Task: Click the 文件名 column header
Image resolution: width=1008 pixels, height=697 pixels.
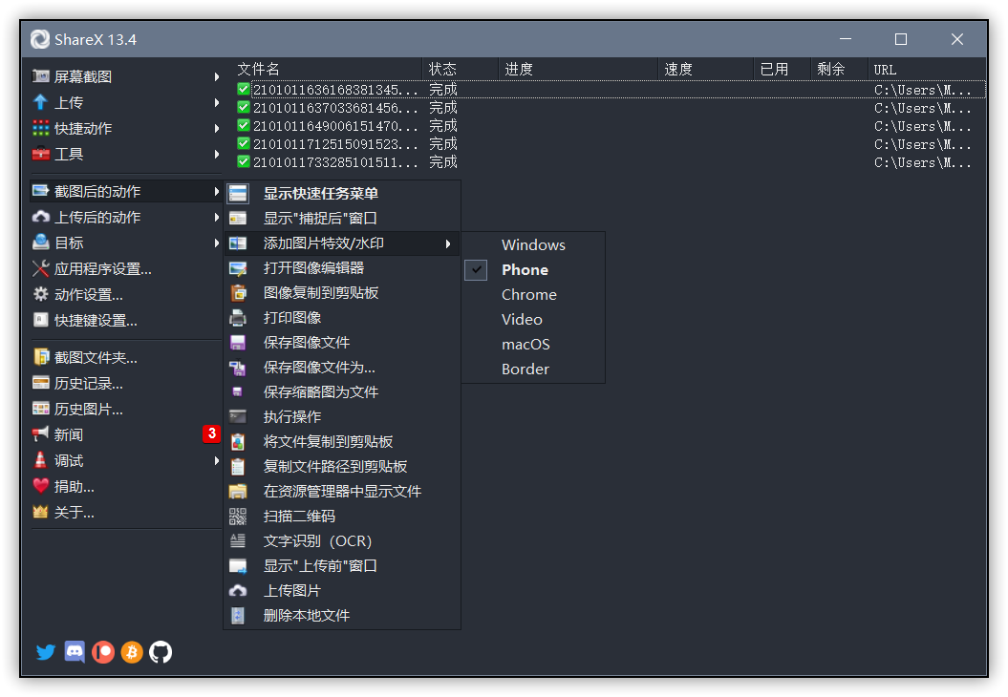Action: pyautogui.click(x=327, y=69)
